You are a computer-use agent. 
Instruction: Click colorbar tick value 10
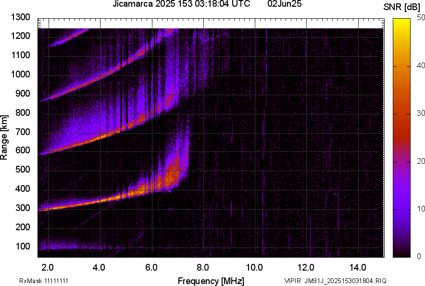(421, 209)
